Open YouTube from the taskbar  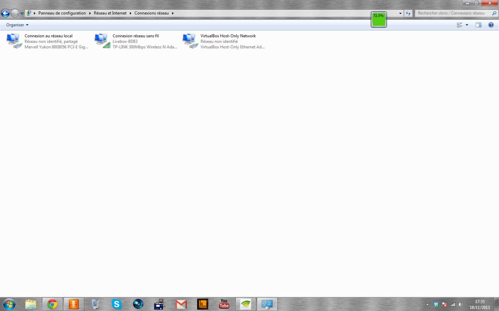224,304
